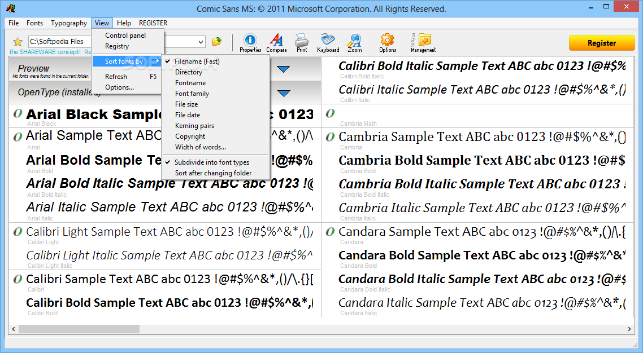Select Calibri Bold sample text
Viewport: 643px width, 353px height.
pos(170,303)
